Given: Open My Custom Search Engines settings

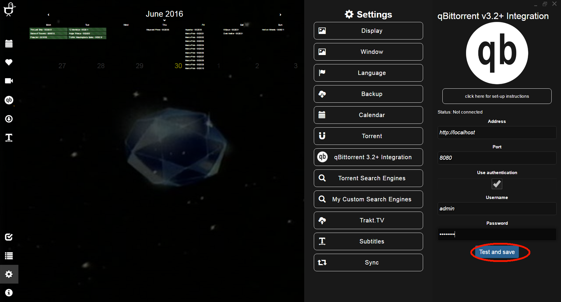Looking at the screenshot, I should click(x=368, y=199).
